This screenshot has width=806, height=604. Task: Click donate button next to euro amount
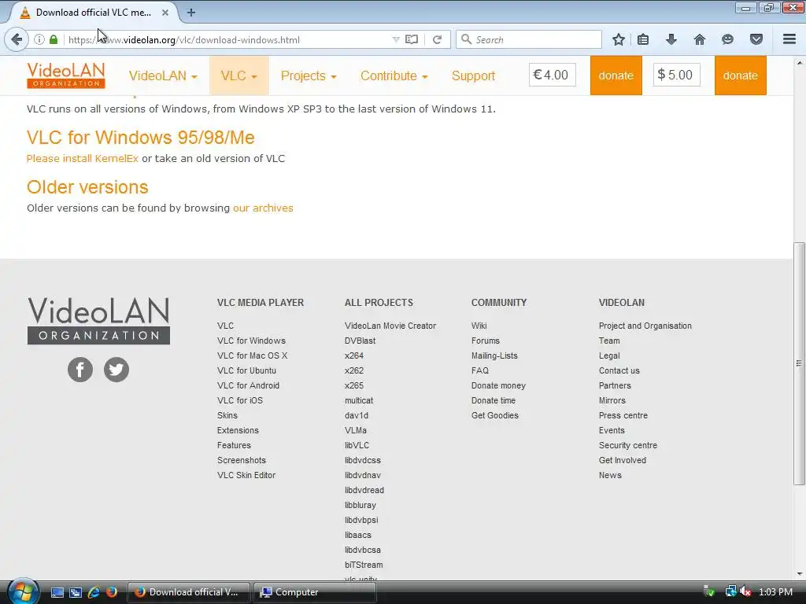[x=616, y=75]
